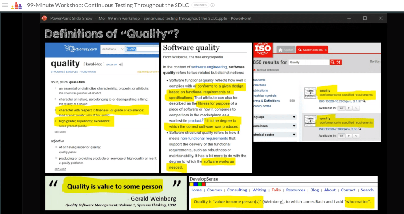Click the Dictionary.com search field containing quality
This screenshot has width=404, height=214.
click(142, 49)
